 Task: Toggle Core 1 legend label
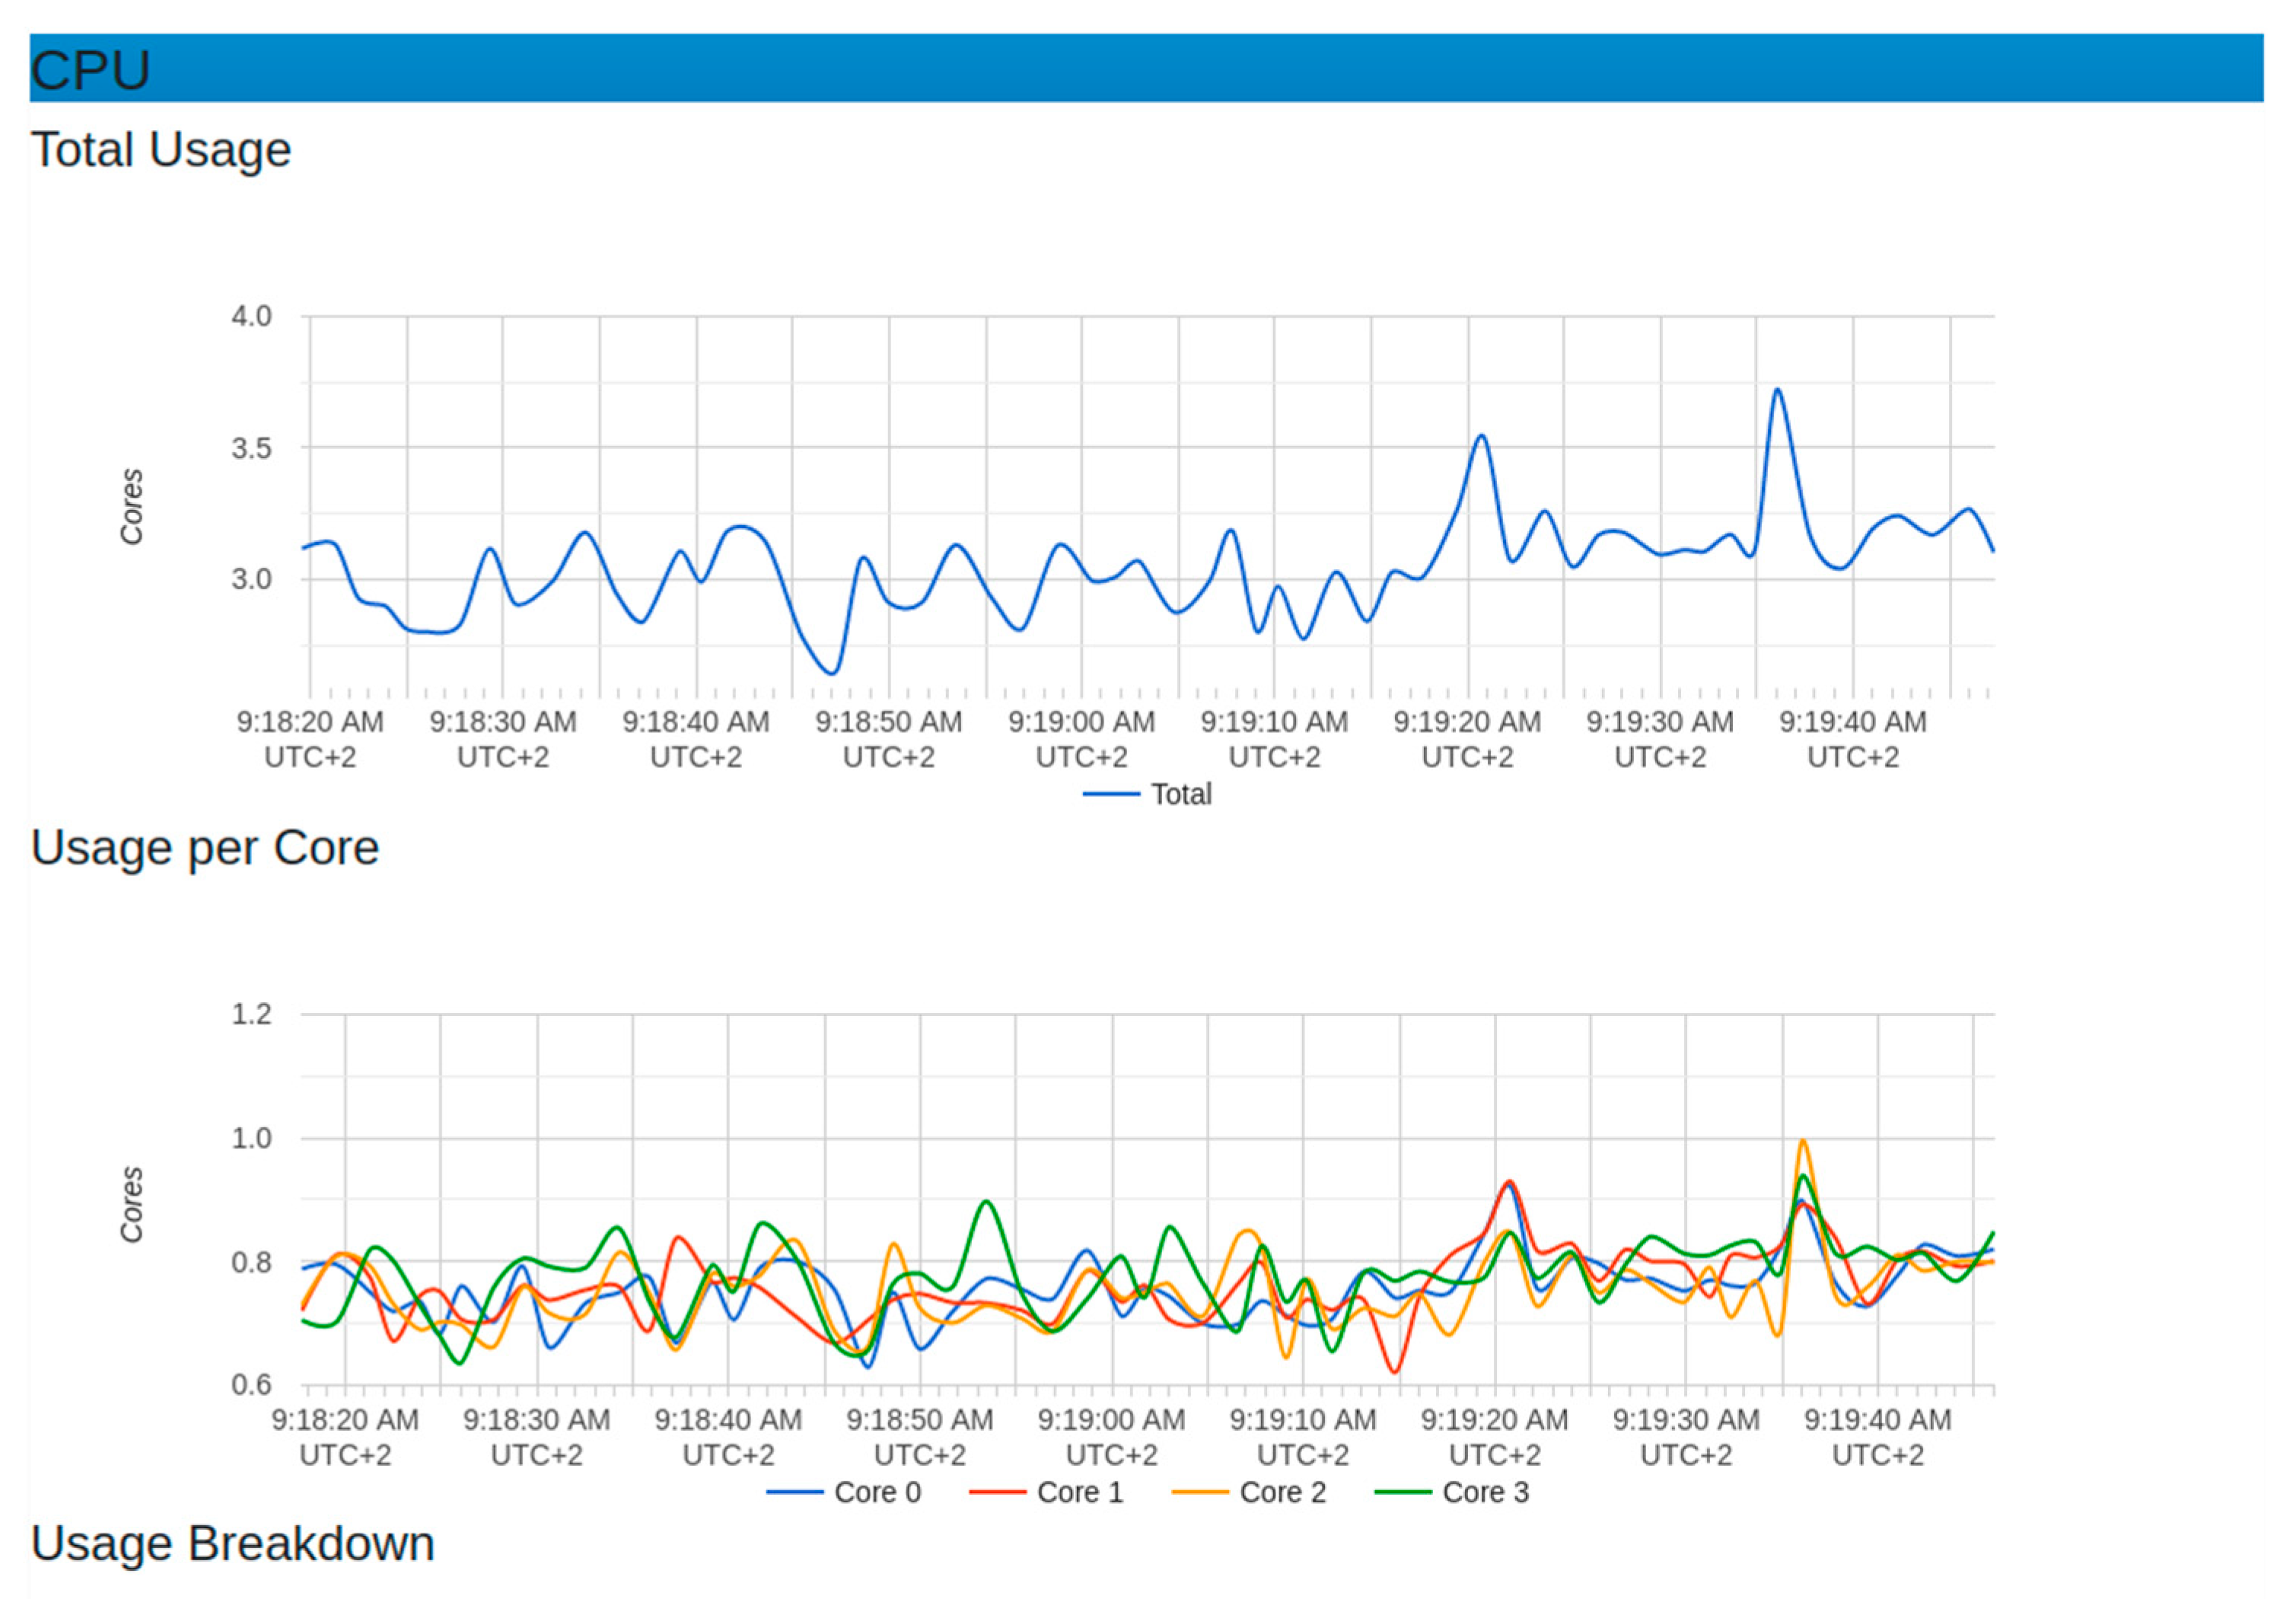(x=1080, y=1492)
